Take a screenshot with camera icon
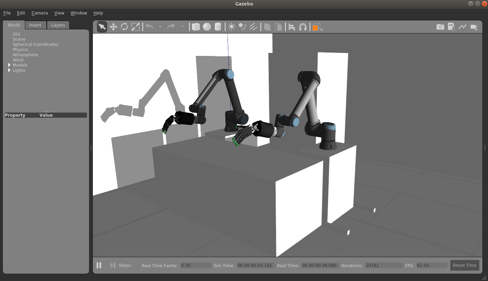Screen dimensions: 488x281 tap(440, 27)
